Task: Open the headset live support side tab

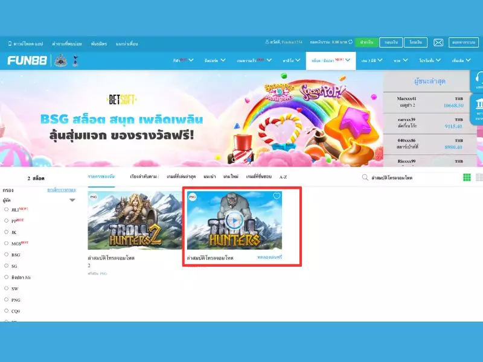Action: click(x=477, y=81)
